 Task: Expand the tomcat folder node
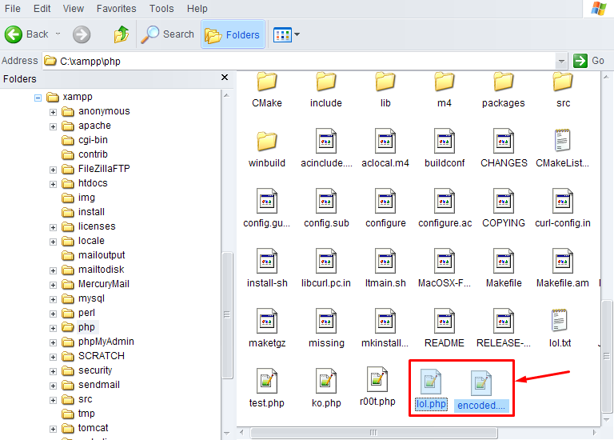[x=53, y=429]
